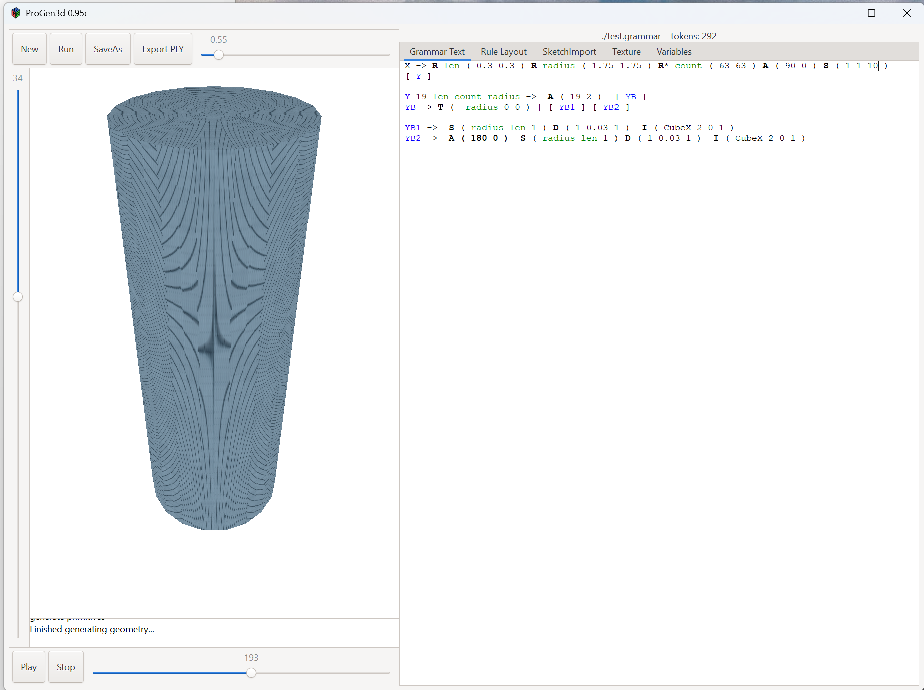Switch to the Texture tab
This screenshot has height=690, width=924.
pyautogui.click(x=626, y=52)
